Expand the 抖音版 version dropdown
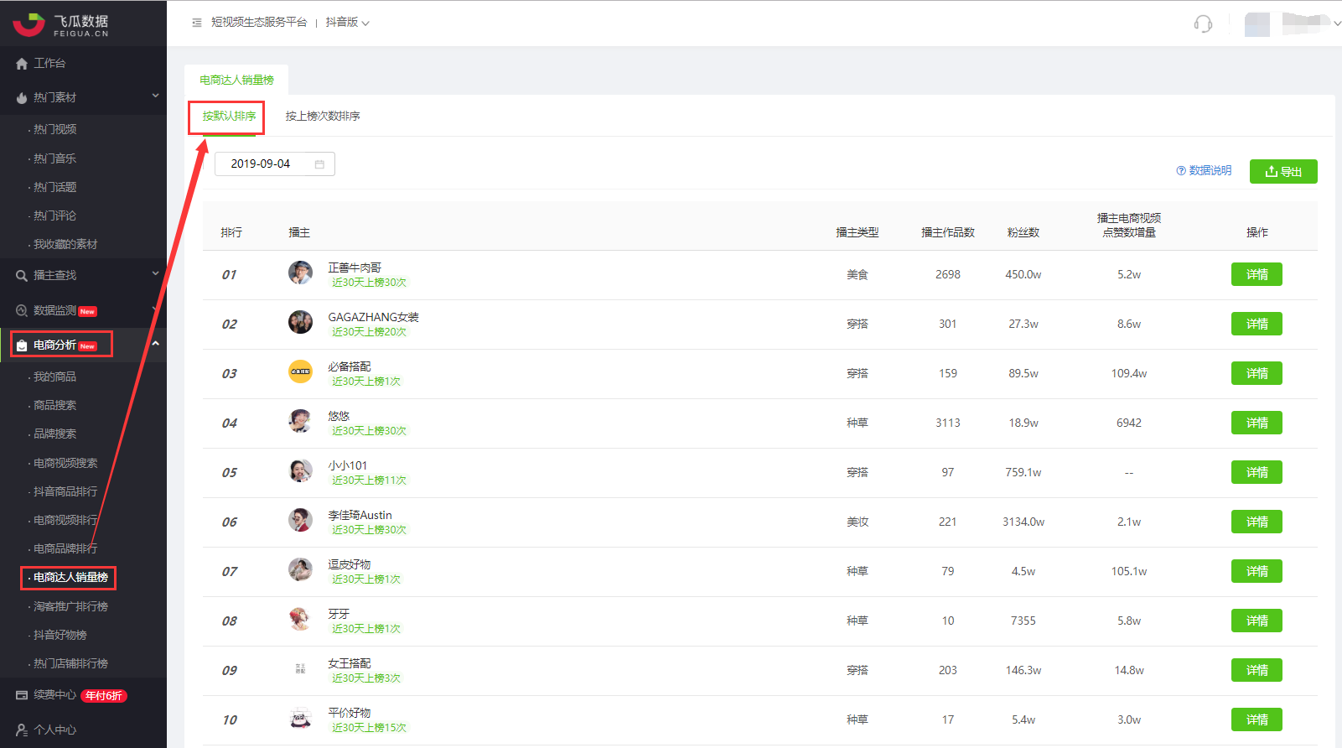The width and height of the screenshot is (1342, 748). pyautogui.click(x=347, y=23)
